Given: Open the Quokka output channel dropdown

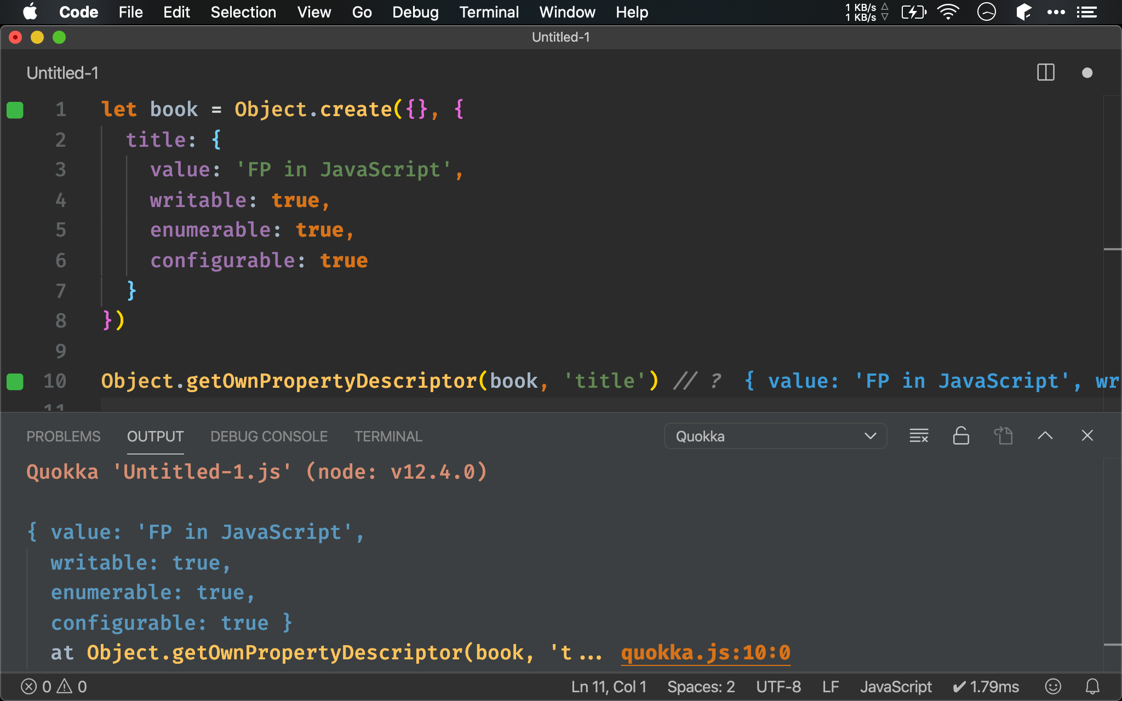Looking at the screenshot, I should pos(775,436).
